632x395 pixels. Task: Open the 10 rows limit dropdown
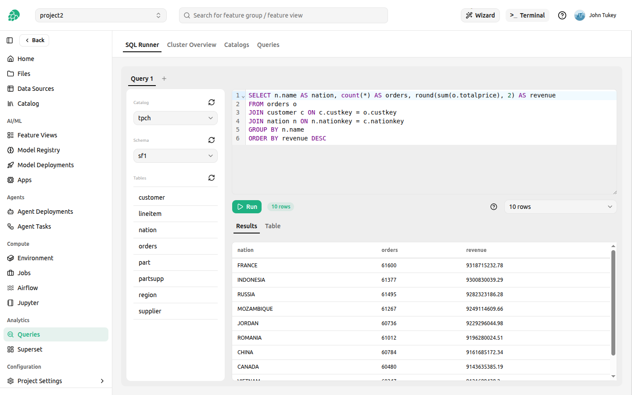560,207
